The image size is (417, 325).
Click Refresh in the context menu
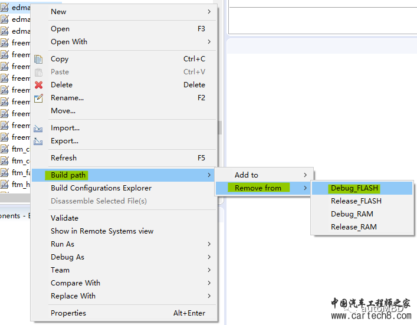pyautogui.click(x=124, y=158)
